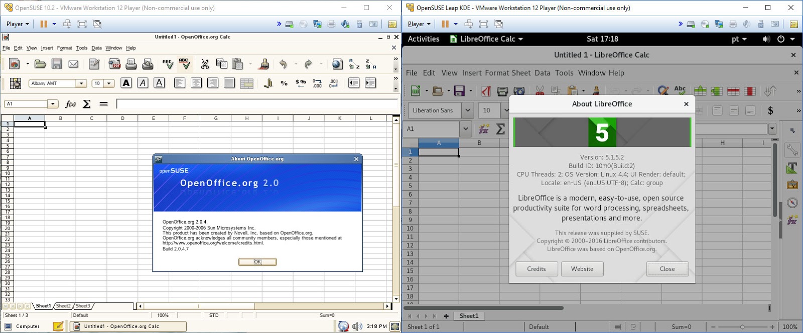Click Print icon in LibreOffice Calc toolbar
Image resolution: width=803 pixels, height=333 pixels.
pos(502,91)
